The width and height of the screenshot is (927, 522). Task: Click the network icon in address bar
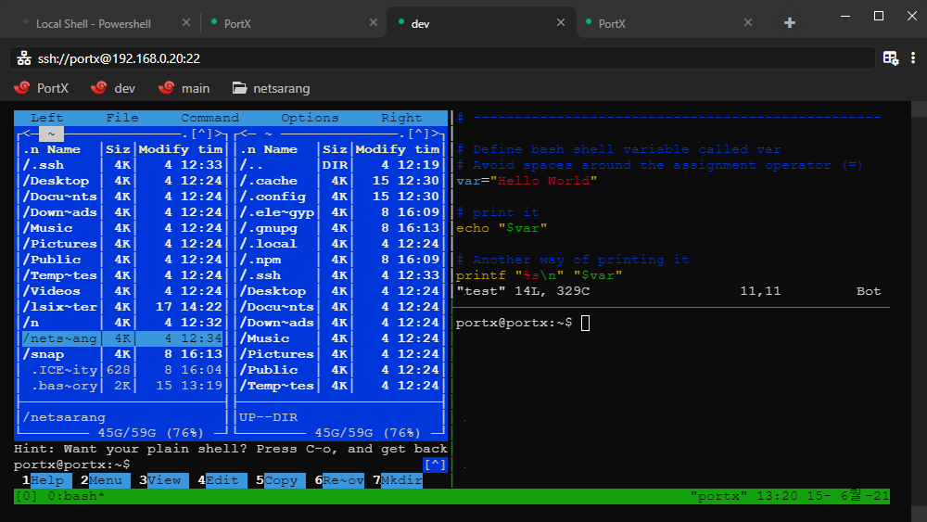(x=24, y=58)
